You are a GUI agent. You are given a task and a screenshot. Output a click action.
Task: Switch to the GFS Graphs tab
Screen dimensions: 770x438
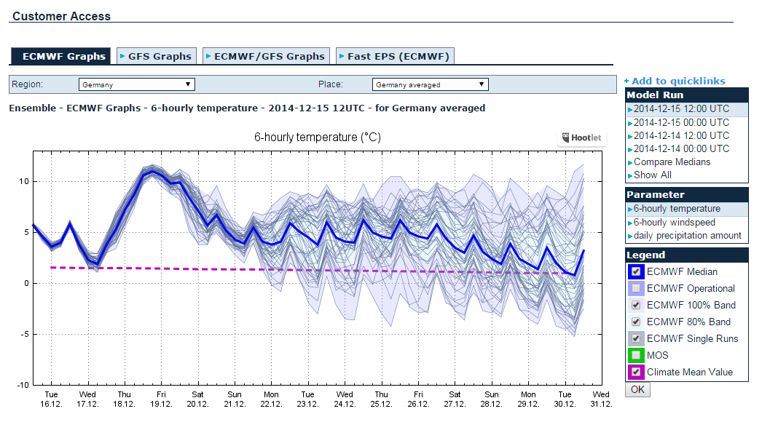[157, 56]
